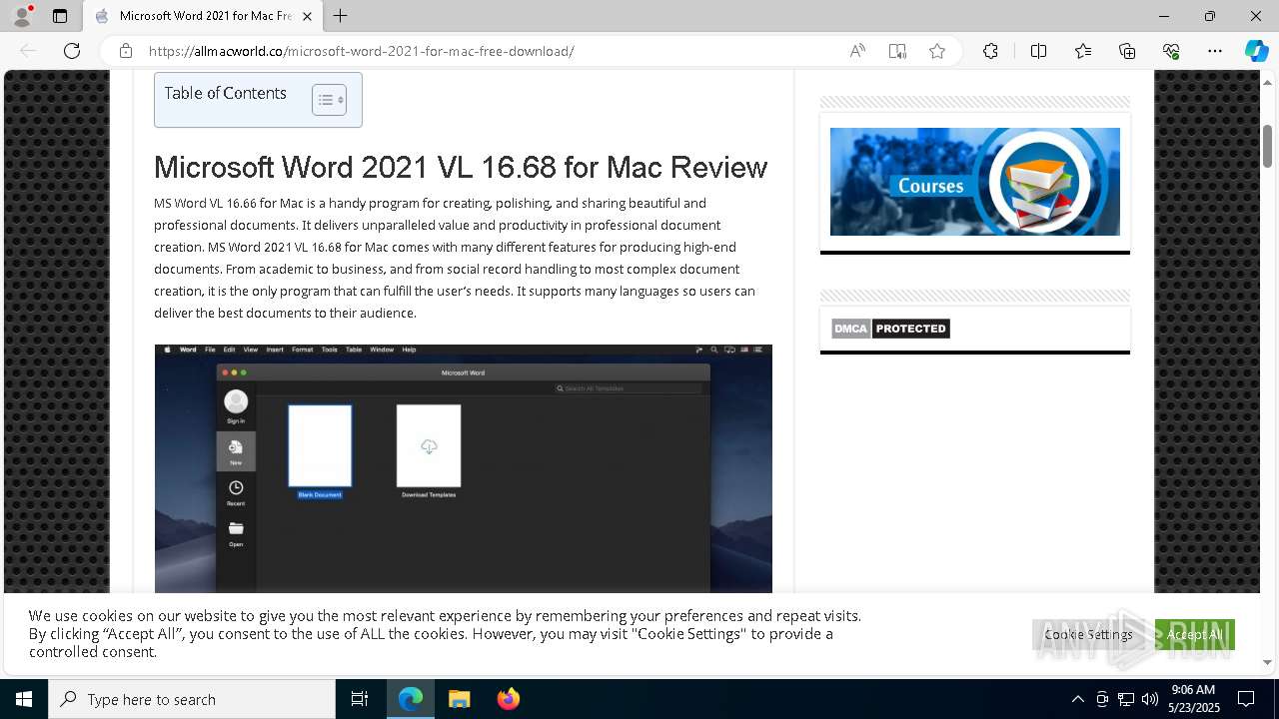The width and height of the screenshot is (1279, 719).
Task: Open File Explorer on taskbar
Action: tap(459, 699)
